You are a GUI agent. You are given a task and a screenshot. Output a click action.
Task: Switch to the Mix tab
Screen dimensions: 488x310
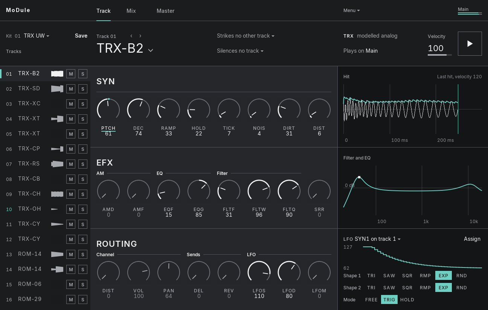point(131,11)
